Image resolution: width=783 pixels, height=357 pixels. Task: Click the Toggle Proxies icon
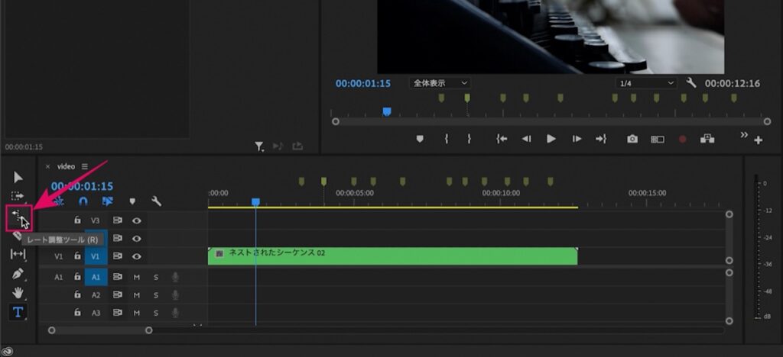click(x=707, y=139)
